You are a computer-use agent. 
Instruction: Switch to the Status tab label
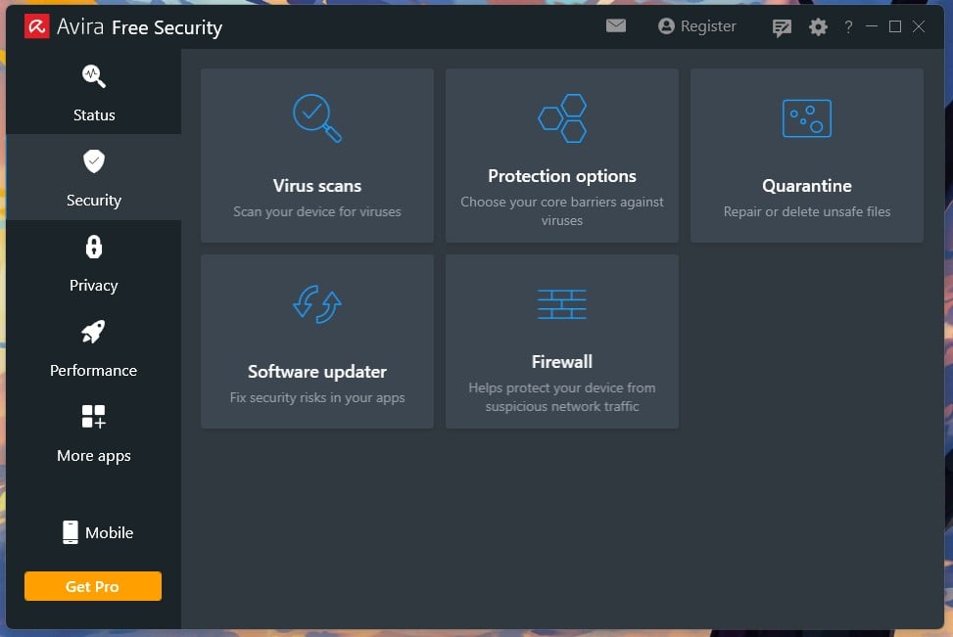[94, 115]
